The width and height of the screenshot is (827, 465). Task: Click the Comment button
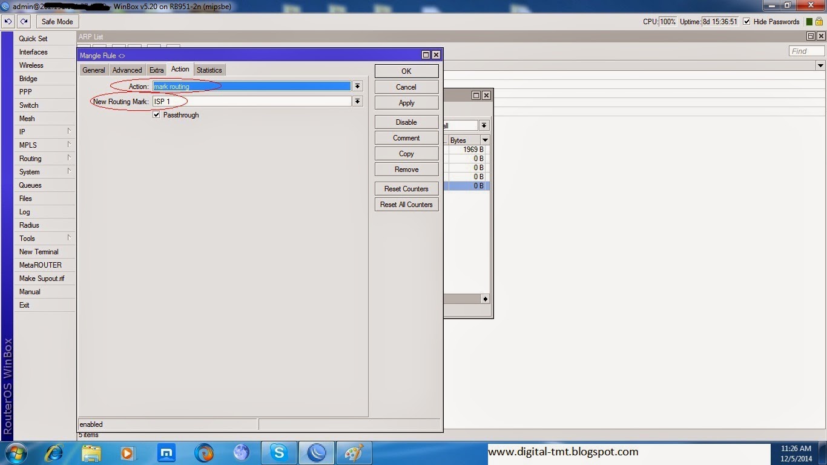point(406,138)
